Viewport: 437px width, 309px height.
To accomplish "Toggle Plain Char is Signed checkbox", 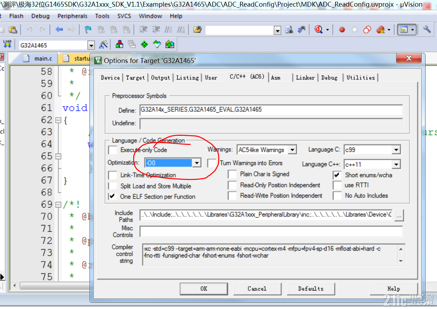I will [232, 174].
